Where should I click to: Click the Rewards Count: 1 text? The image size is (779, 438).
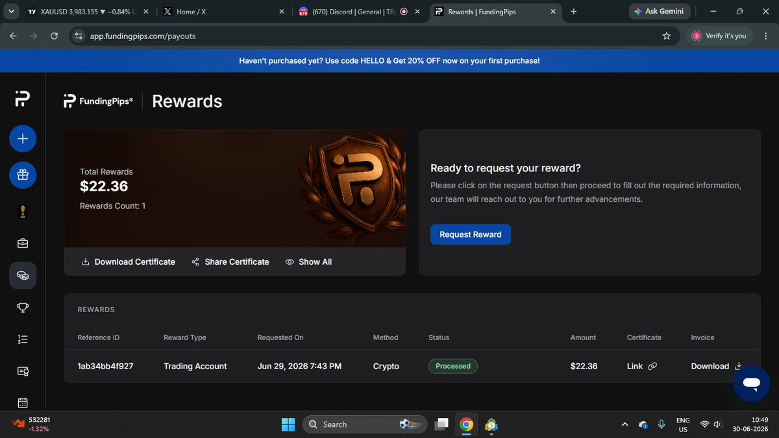pyautogui.click(x=112, y=206)
